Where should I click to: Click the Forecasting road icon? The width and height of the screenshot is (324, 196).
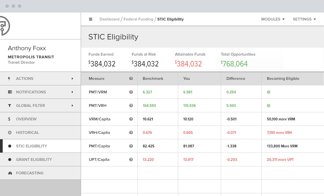tap(10, 173)
